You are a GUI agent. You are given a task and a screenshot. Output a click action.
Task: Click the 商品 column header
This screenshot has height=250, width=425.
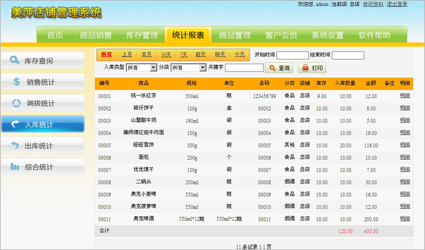tap(143, 83)
